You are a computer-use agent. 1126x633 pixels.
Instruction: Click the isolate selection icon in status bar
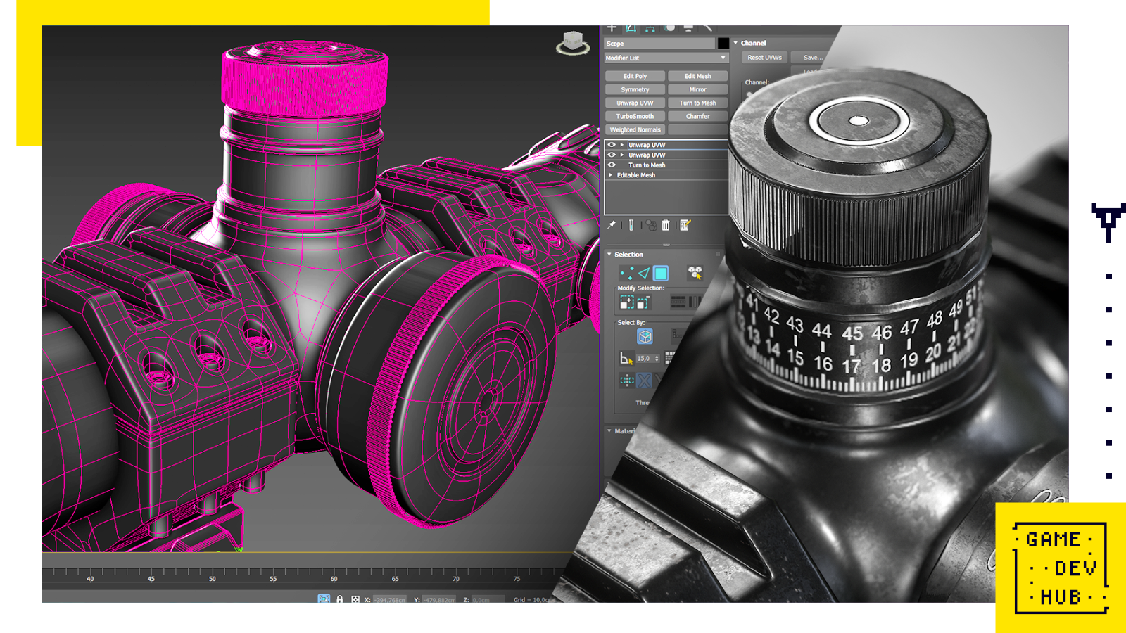coord(324,599)
